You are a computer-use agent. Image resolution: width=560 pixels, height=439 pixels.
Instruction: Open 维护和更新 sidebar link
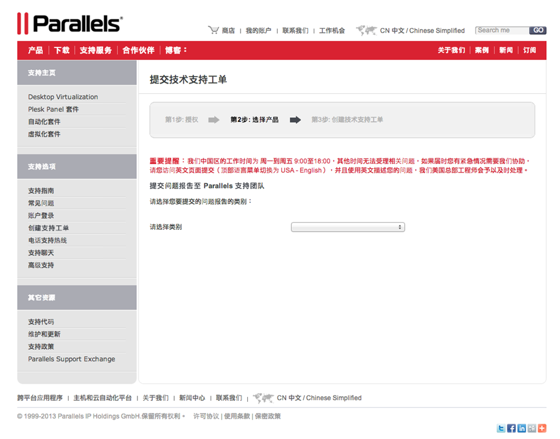44,334
